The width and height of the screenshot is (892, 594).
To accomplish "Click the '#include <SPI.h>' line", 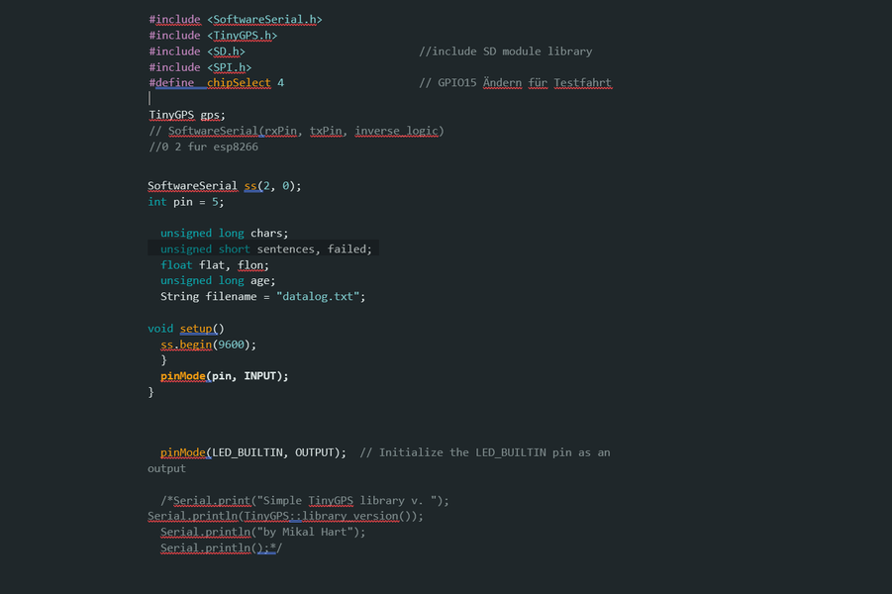I will (x=200, y=67).
